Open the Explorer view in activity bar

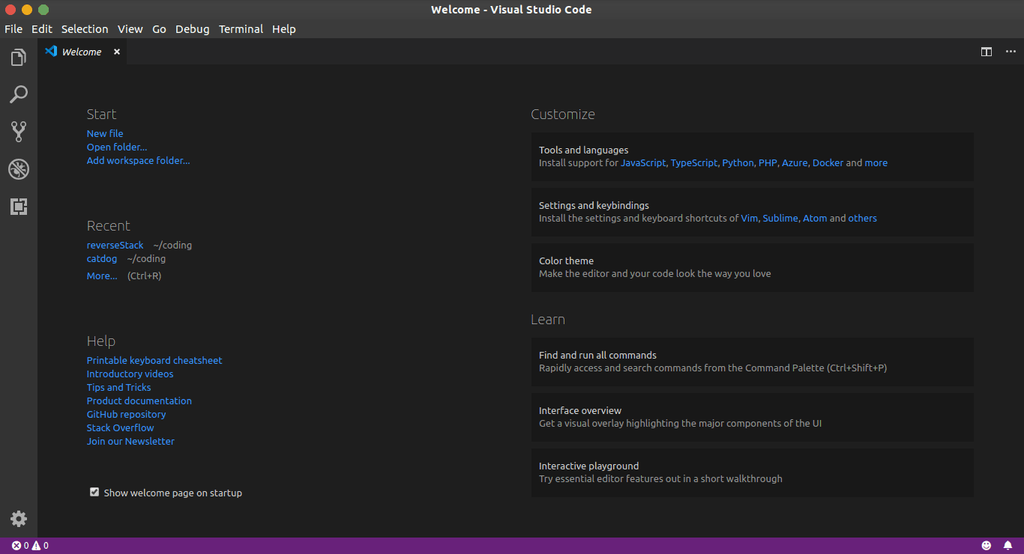click(19, 57)
